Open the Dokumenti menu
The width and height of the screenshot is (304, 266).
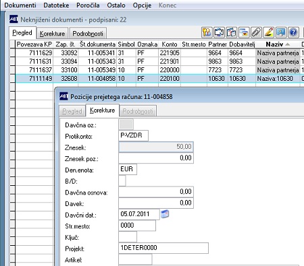20,5
